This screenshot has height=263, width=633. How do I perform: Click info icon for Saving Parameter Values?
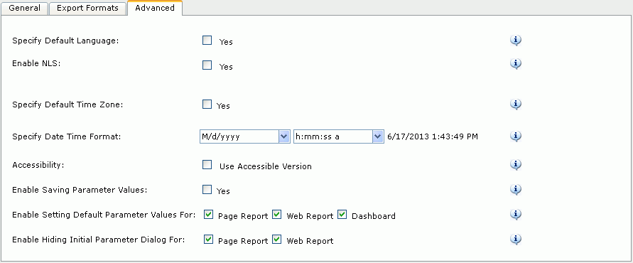[x=516, y=190]
